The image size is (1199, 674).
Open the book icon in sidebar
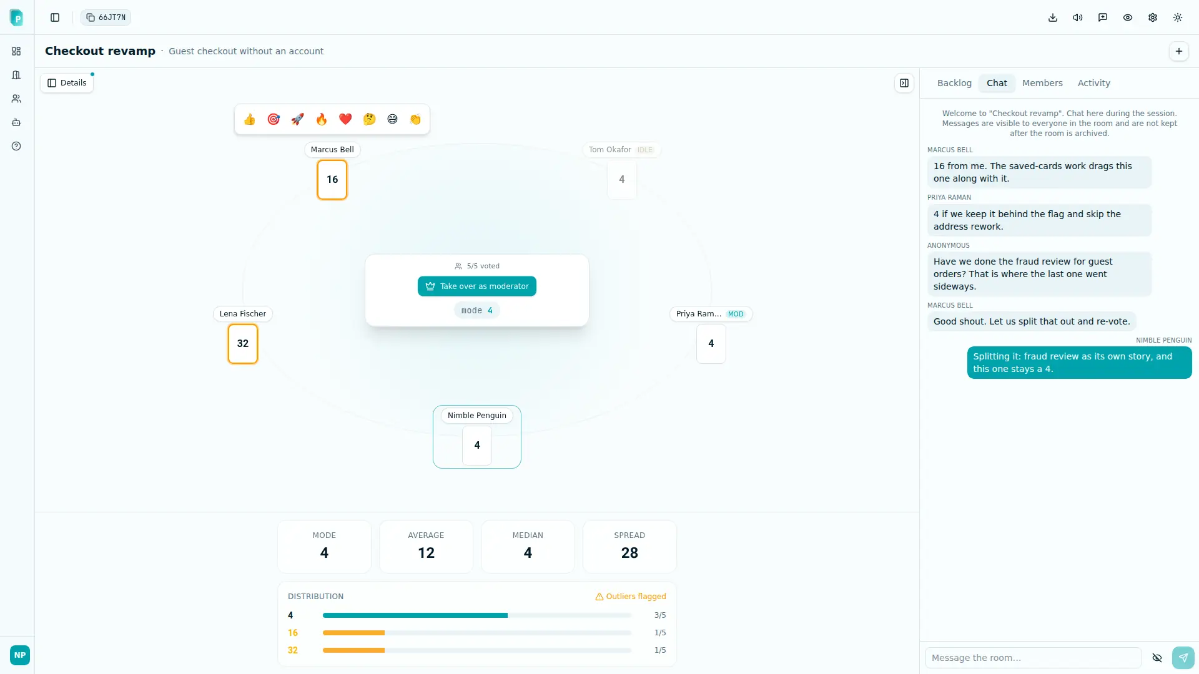pyautogui.click(x=16, y=75)
